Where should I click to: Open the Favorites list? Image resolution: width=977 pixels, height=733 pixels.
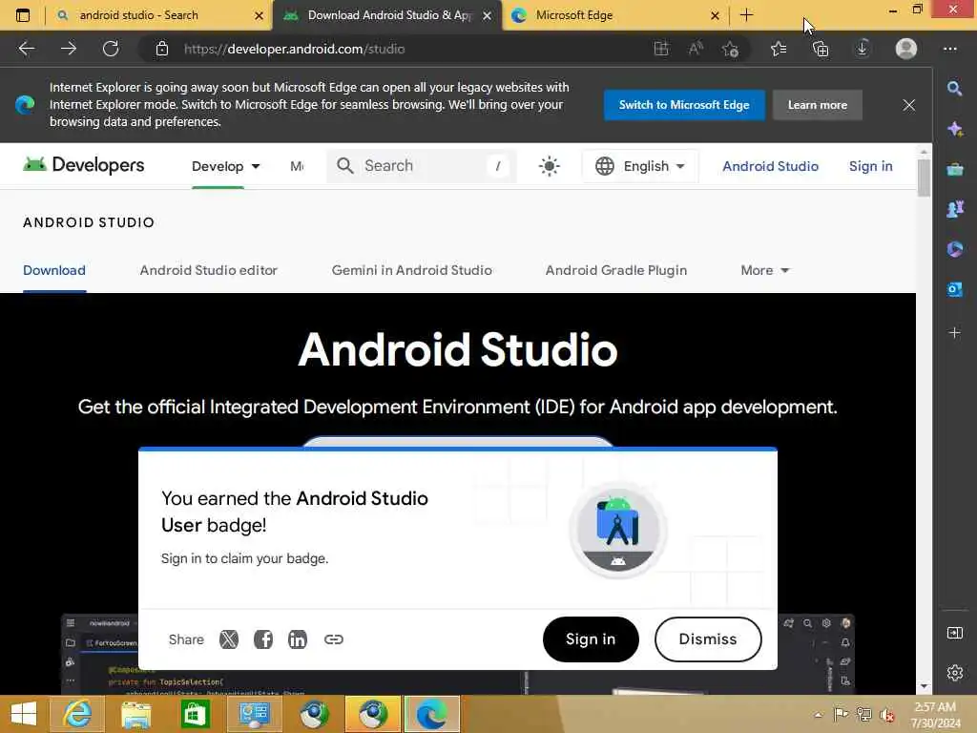pos(779,49)
